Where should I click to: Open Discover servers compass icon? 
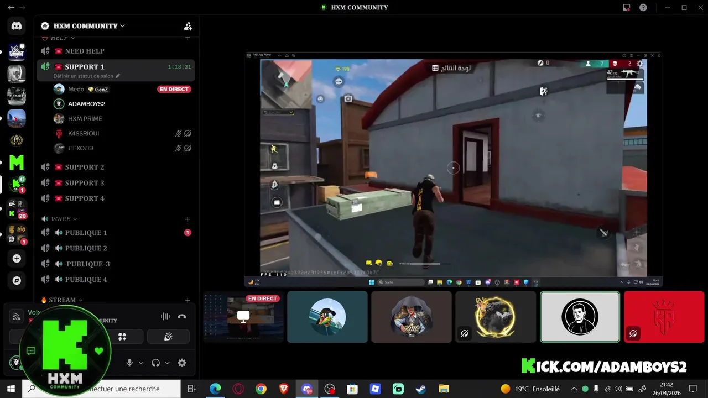[17, 281]
